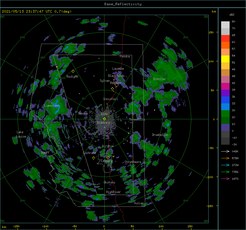Select the bright orange 57-60 dBZ swatch
The width and height of the screenshot is (246, 230).
(x=225, y=45)
